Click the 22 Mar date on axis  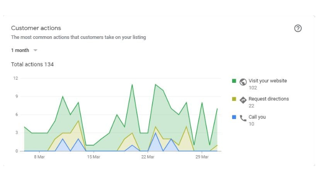[x=148, y=157]
